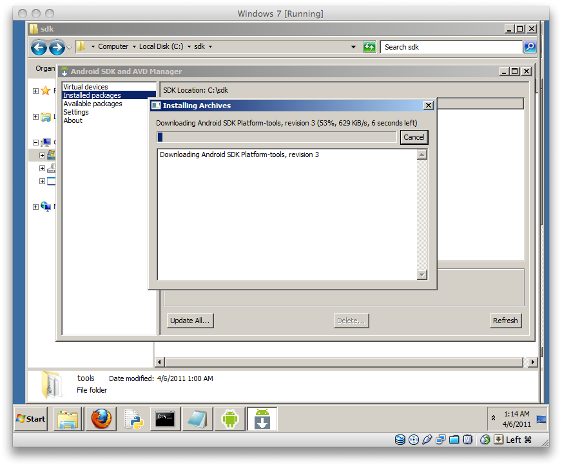562x466 pixels.
Task: Expand the Local Disk node under Computer
Action: (x=42, y=155)
